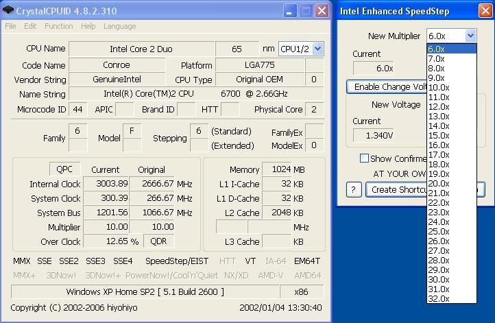Select 11.0x multiplier in list

tap(451, 97)
